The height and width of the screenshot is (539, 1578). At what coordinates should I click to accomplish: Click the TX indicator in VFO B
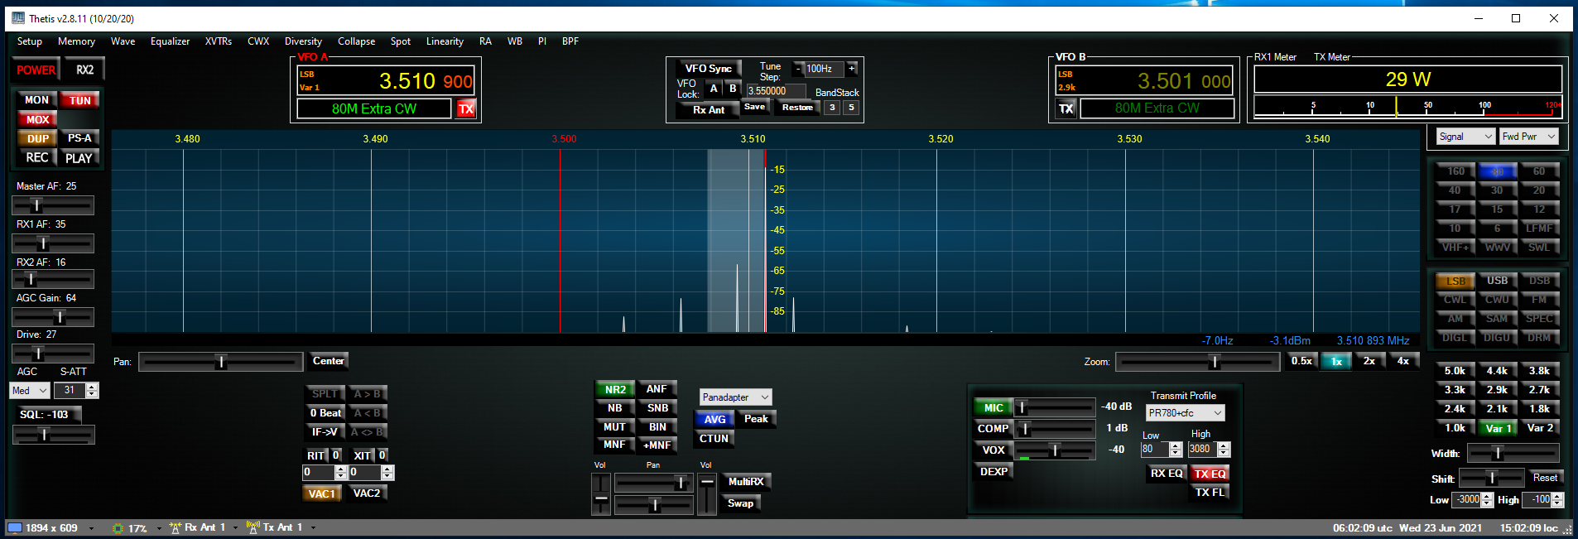1066,108
